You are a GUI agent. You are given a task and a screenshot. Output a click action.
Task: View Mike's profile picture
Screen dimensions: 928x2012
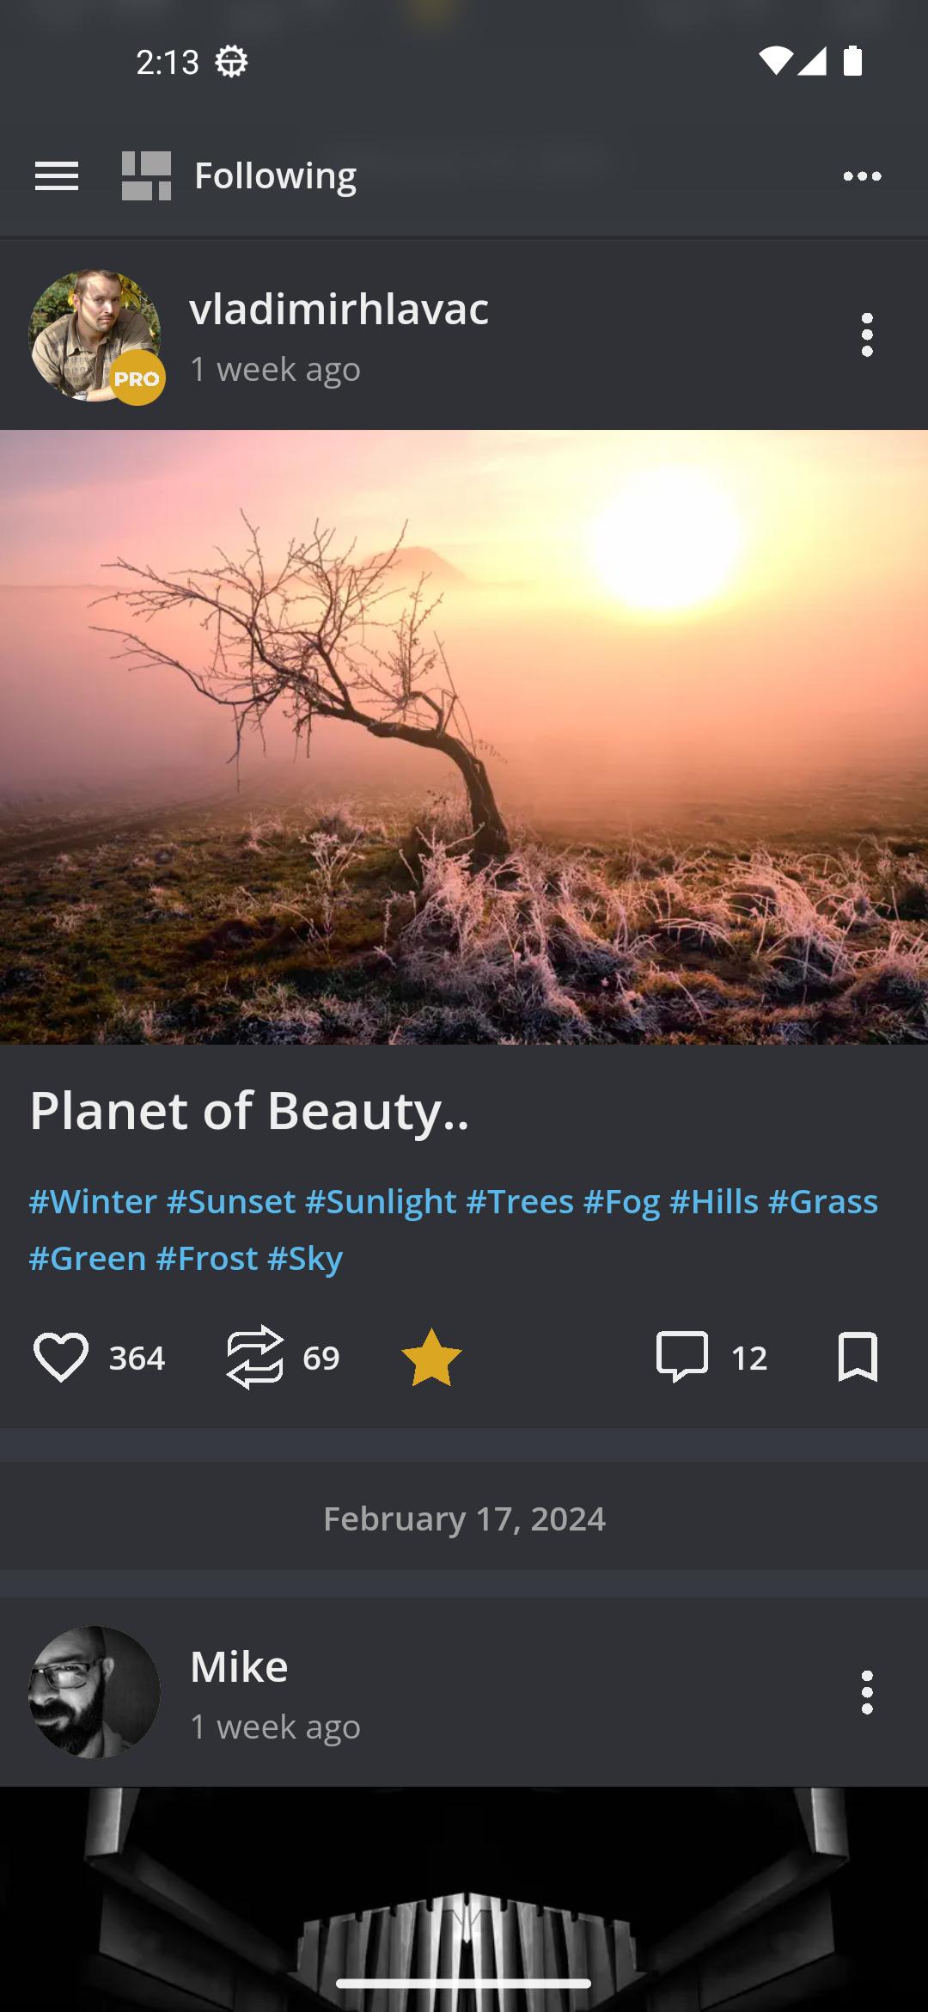point(95,1691)
